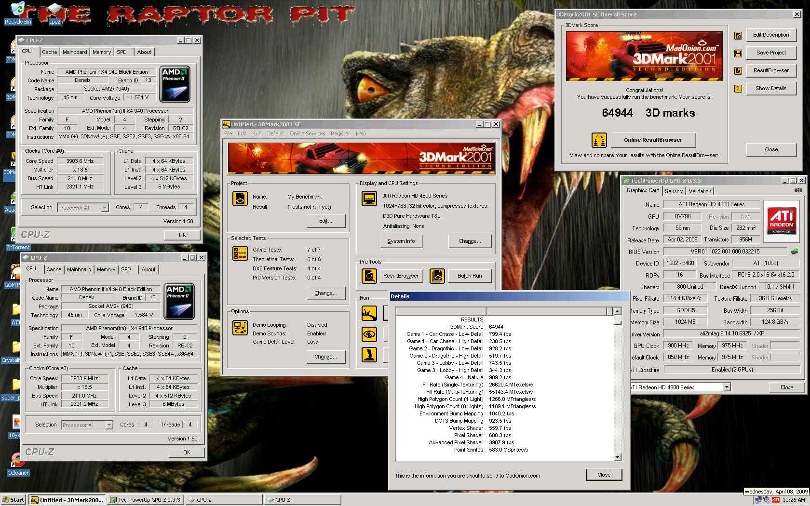Click the Details list scroll-down arrow
The height and width of the screenshot is (506, 810).
[x=617, y=457]
